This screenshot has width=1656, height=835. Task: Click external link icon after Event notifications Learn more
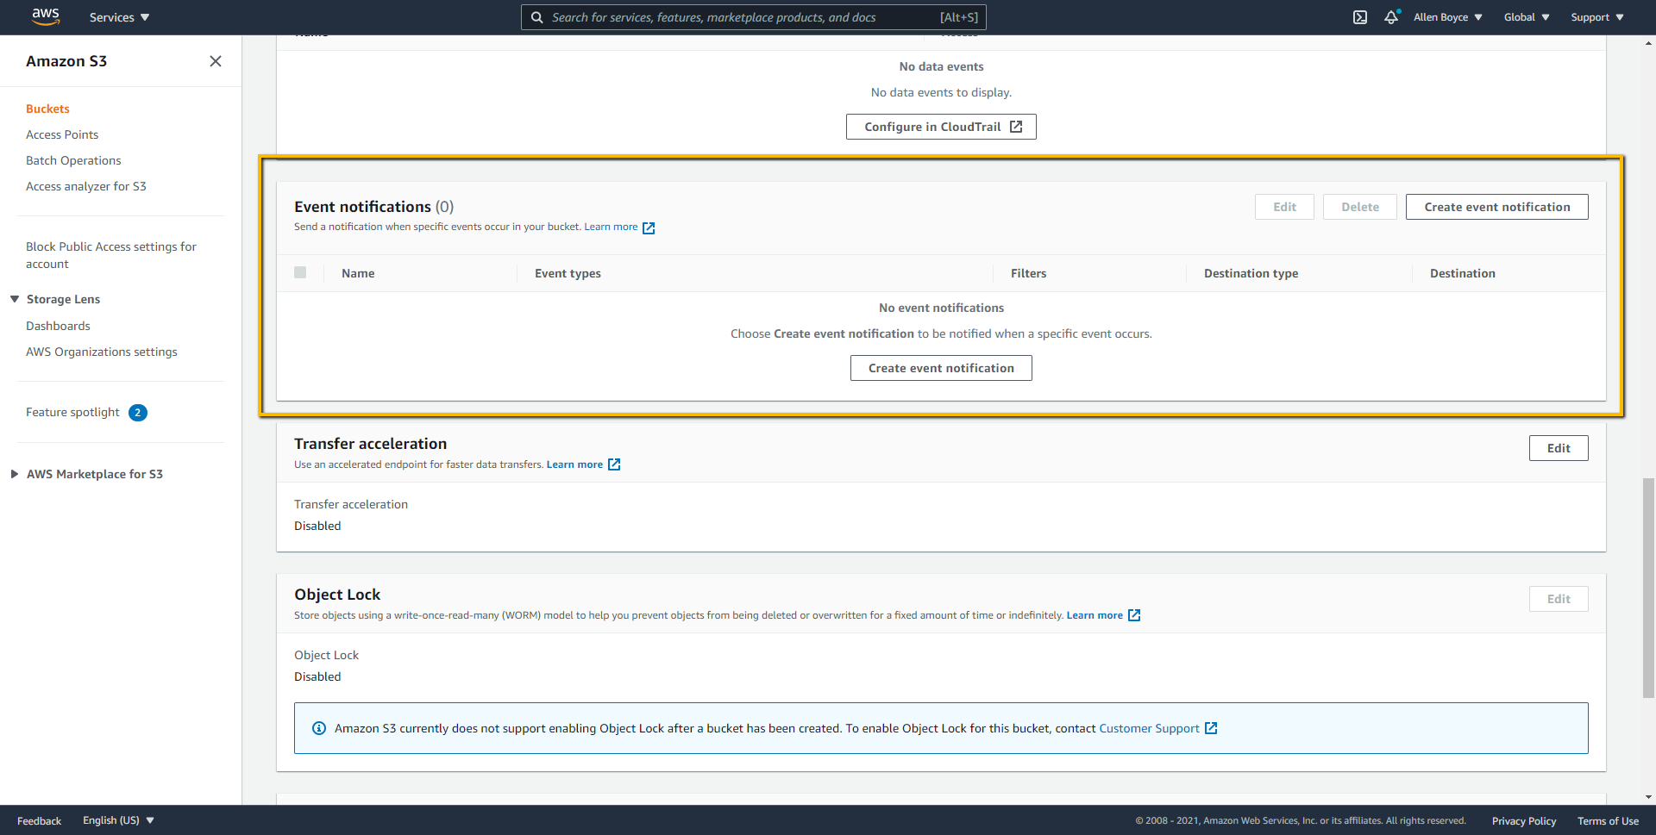tap(649, 227)
